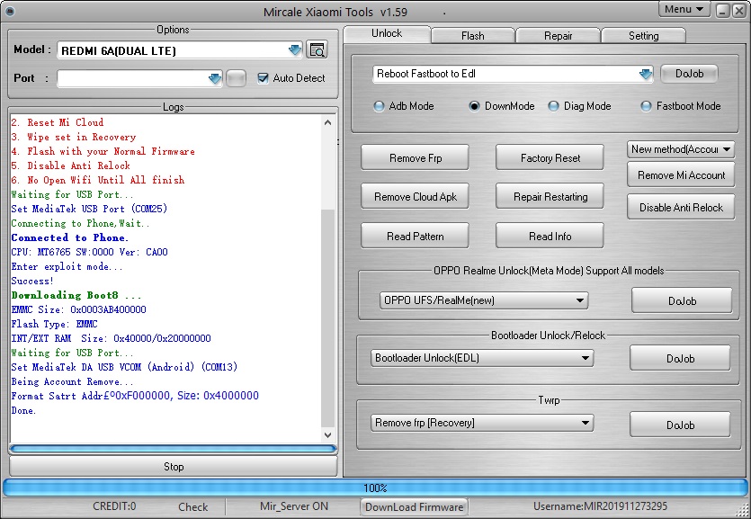Open the OPPO UFS/RealMe(new) dropdown
The image size is (751, 519).
(580, 300)
